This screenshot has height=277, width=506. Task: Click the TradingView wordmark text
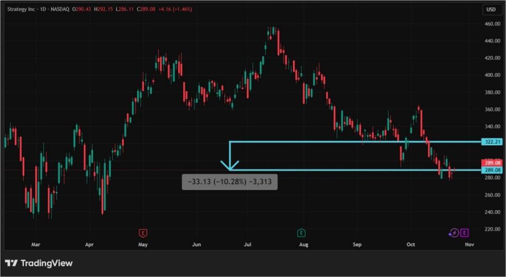46,263
